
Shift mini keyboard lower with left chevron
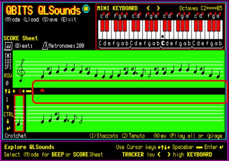click(148, 8)
